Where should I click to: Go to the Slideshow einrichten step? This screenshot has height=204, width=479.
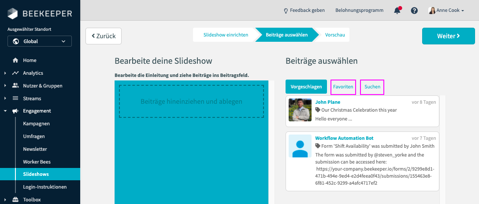tap(226, 35)
